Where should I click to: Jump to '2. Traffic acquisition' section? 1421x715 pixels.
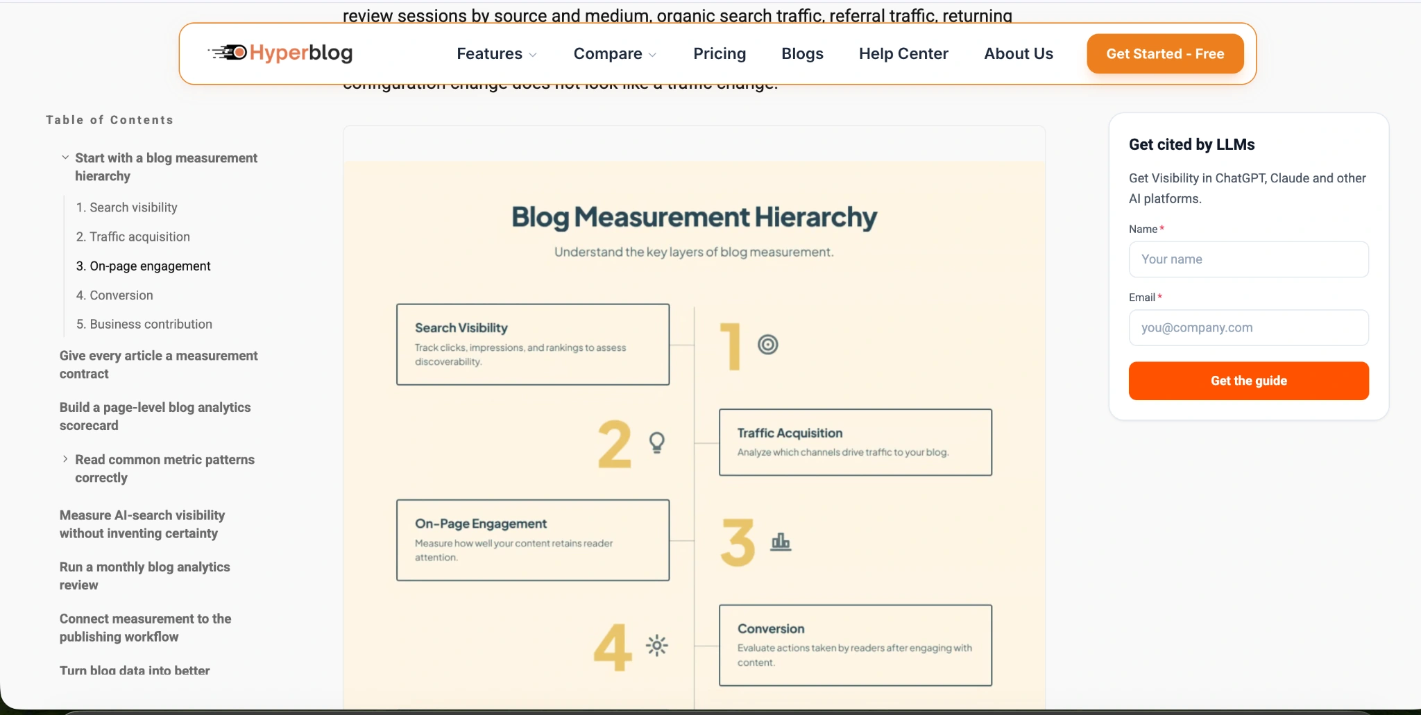133,236
